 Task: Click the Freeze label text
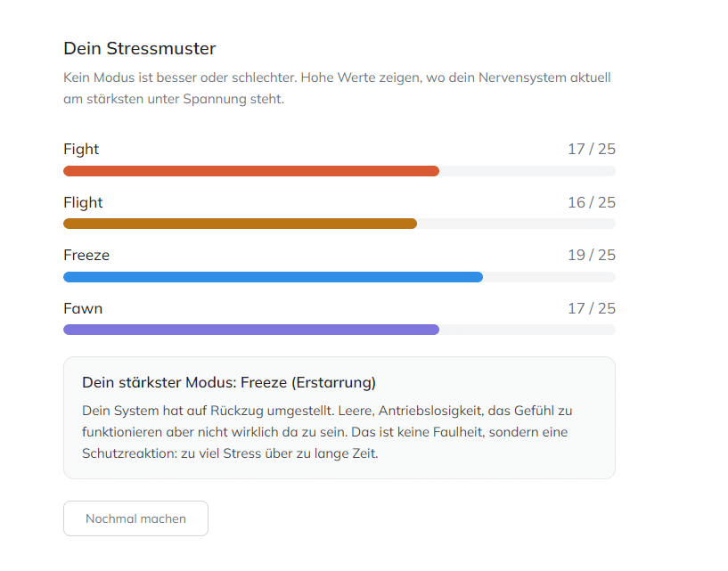tap(86, 255)
